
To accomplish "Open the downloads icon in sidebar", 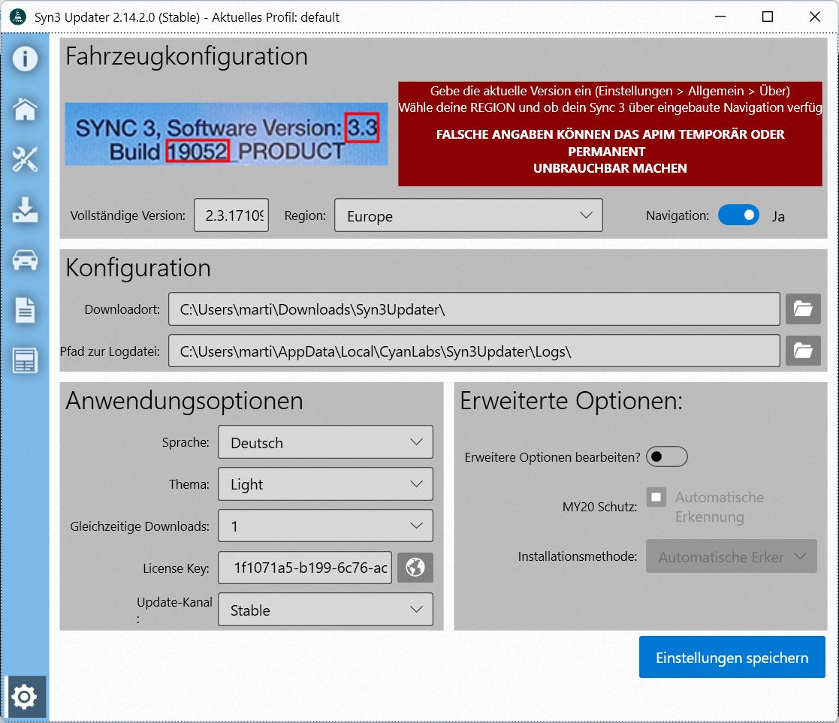I will [25, 211].
